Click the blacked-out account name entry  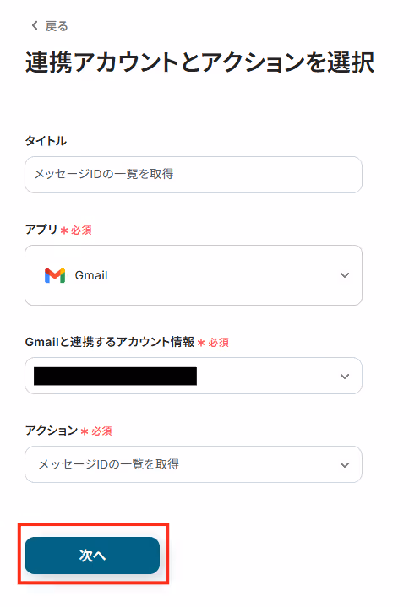click(115, 377)
